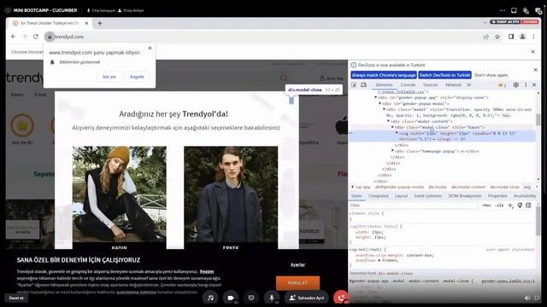Viewport: 547px width, 307px height.
Task: Open the rendering emulation paintbrush icon
Action: click(520, 206)
